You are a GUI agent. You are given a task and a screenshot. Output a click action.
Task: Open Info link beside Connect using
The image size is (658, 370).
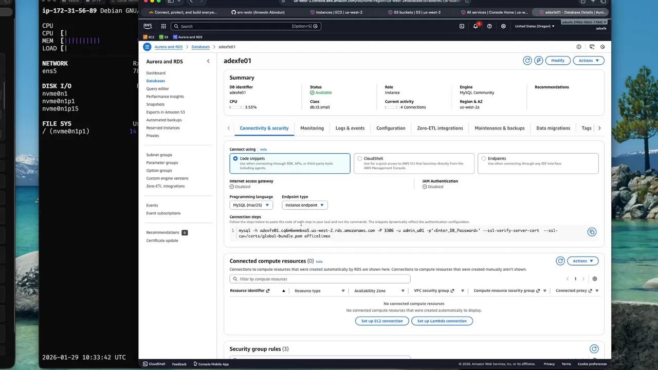click(x=263, y=150)
